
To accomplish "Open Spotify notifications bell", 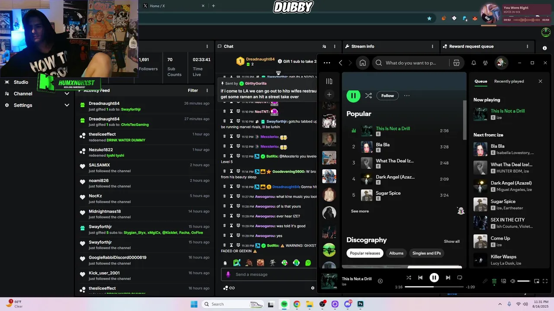I will [473, 63].
